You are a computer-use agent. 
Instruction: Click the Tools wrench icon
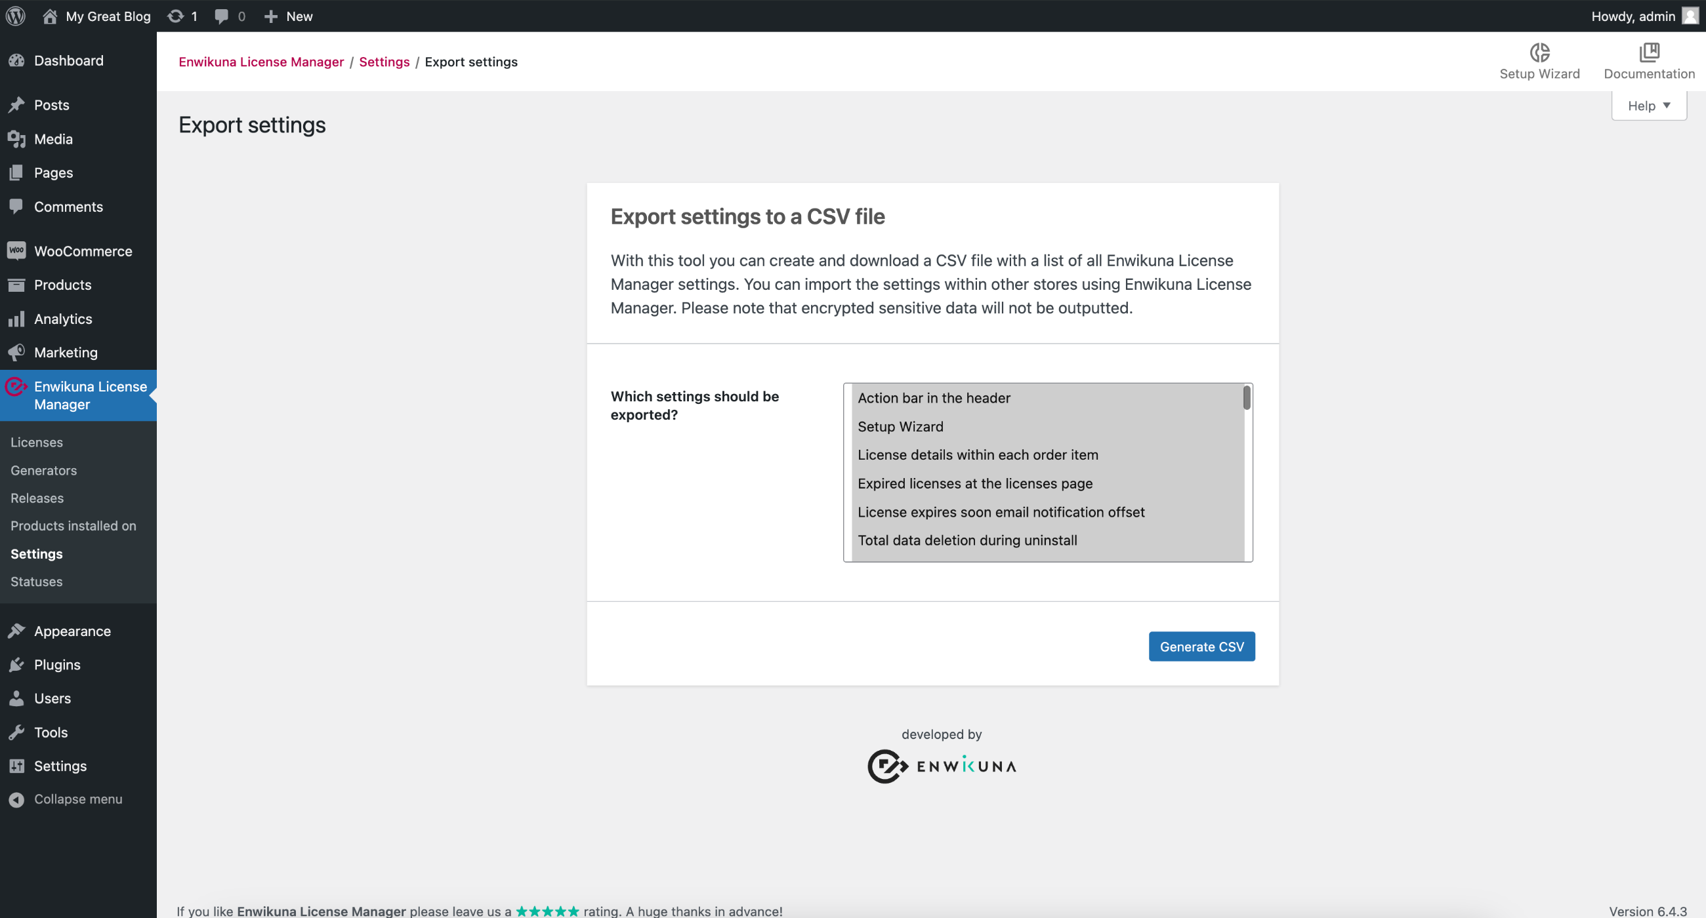coord(16,732)
